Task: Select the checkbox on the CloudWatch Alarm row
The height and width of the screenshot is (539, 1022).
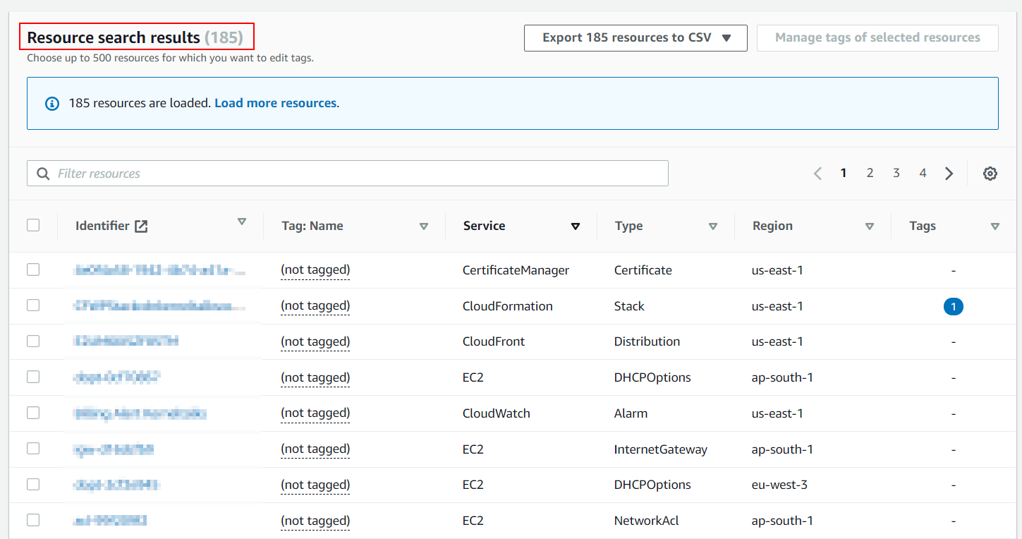Action: tap(33, 413)
